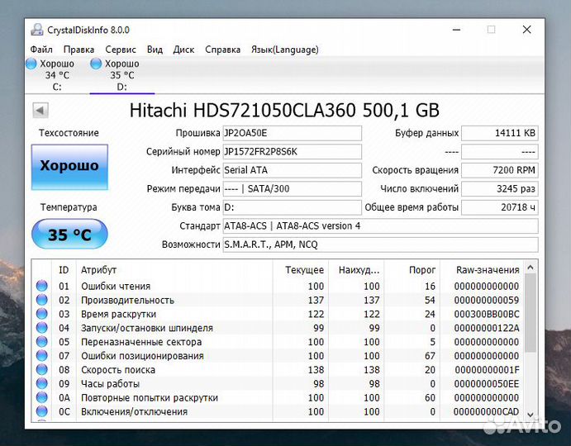
Task: Minimize the CrystalDiskInfo window
Action: pyautogui.click(x=457, y=30)
